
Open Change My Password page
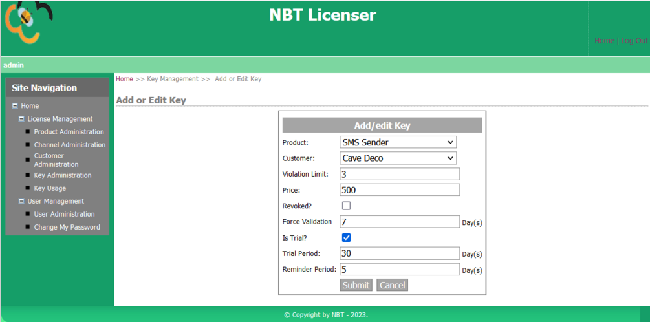pos(67,227)
